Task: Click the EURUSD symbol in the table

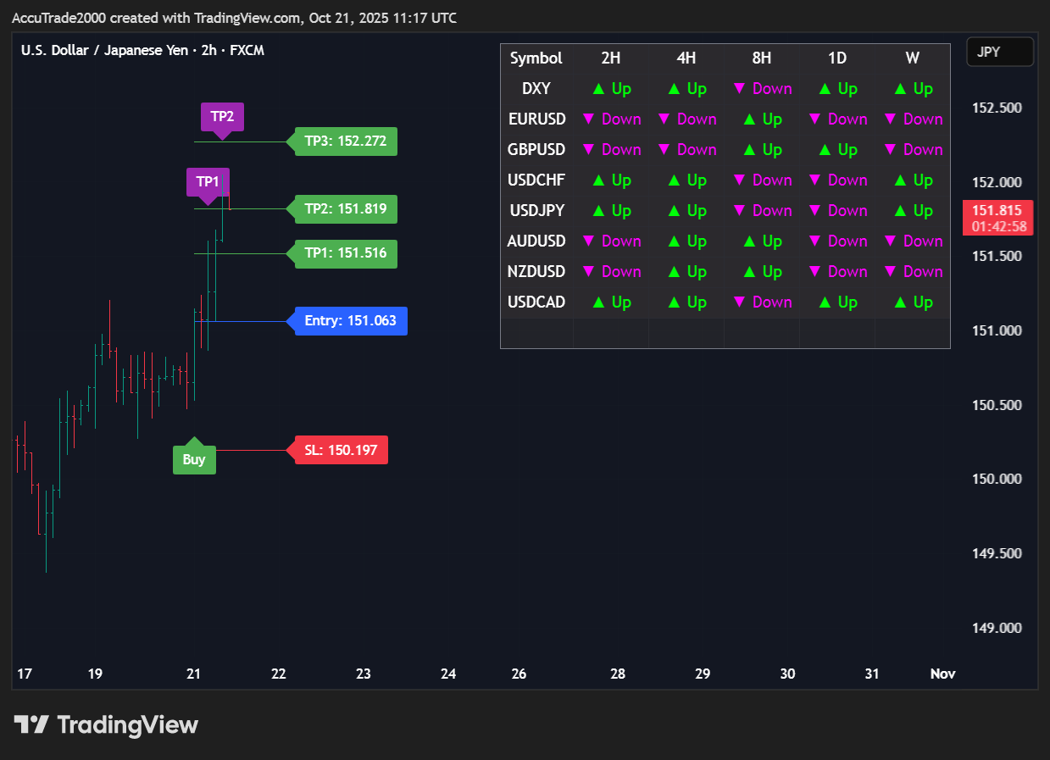Action: pos(536,119)
